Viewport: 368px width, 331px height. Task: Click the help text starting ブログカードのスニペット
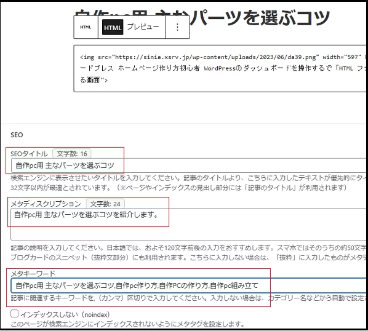pyautogui.click(x=189, y=257)
